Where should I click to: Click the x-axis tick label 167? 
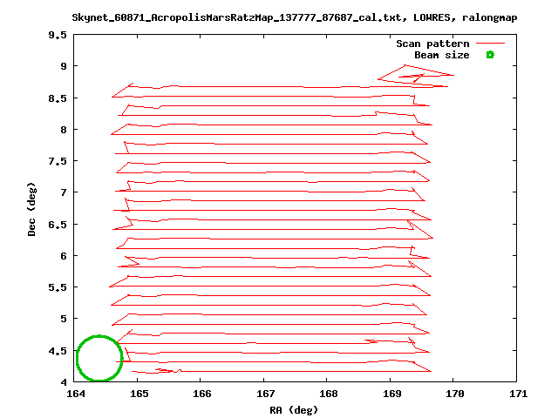coord(265,394)
